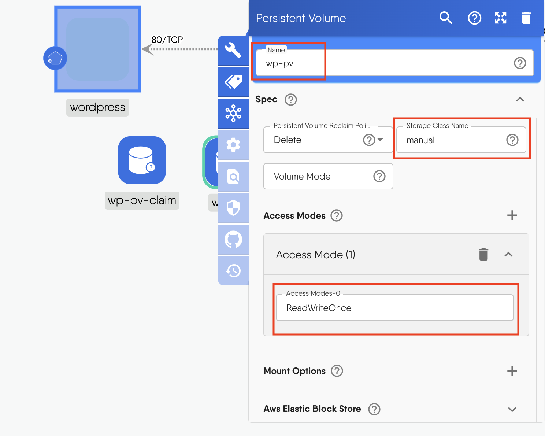Open the labels tag panel in the sidebar
545x436 pixels.
(x=233, y=82)
